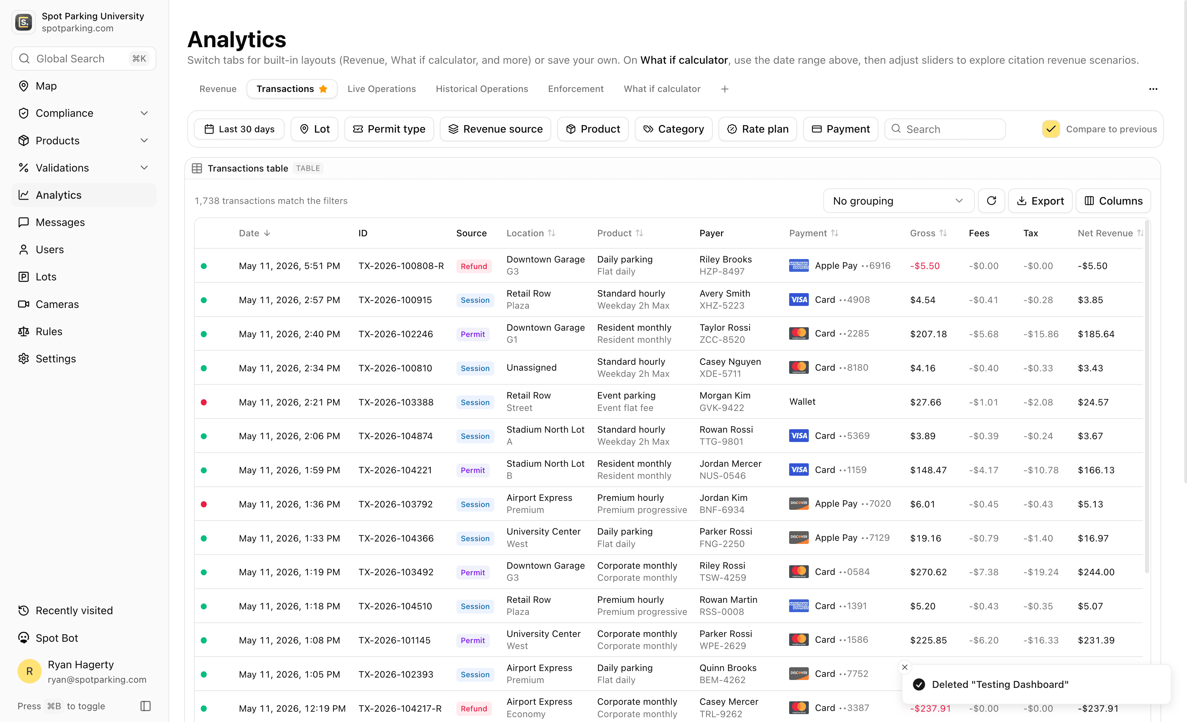Image resolution: width=1187 pixels, height=722 pixels.
Task: Open Users via the person icon
Action: [23, 249]
